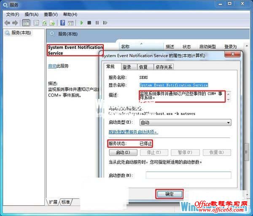Viewport: 253px width, 216px height.
Task: Click the disabled 恢复(R) button
Action: [x=217, y=153]
